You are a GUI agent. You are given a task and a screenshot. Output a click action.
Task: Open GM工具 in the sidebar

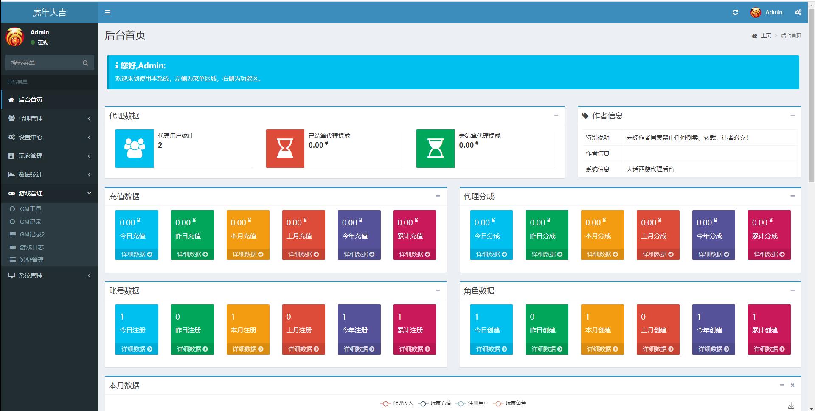tap(31, 209)
